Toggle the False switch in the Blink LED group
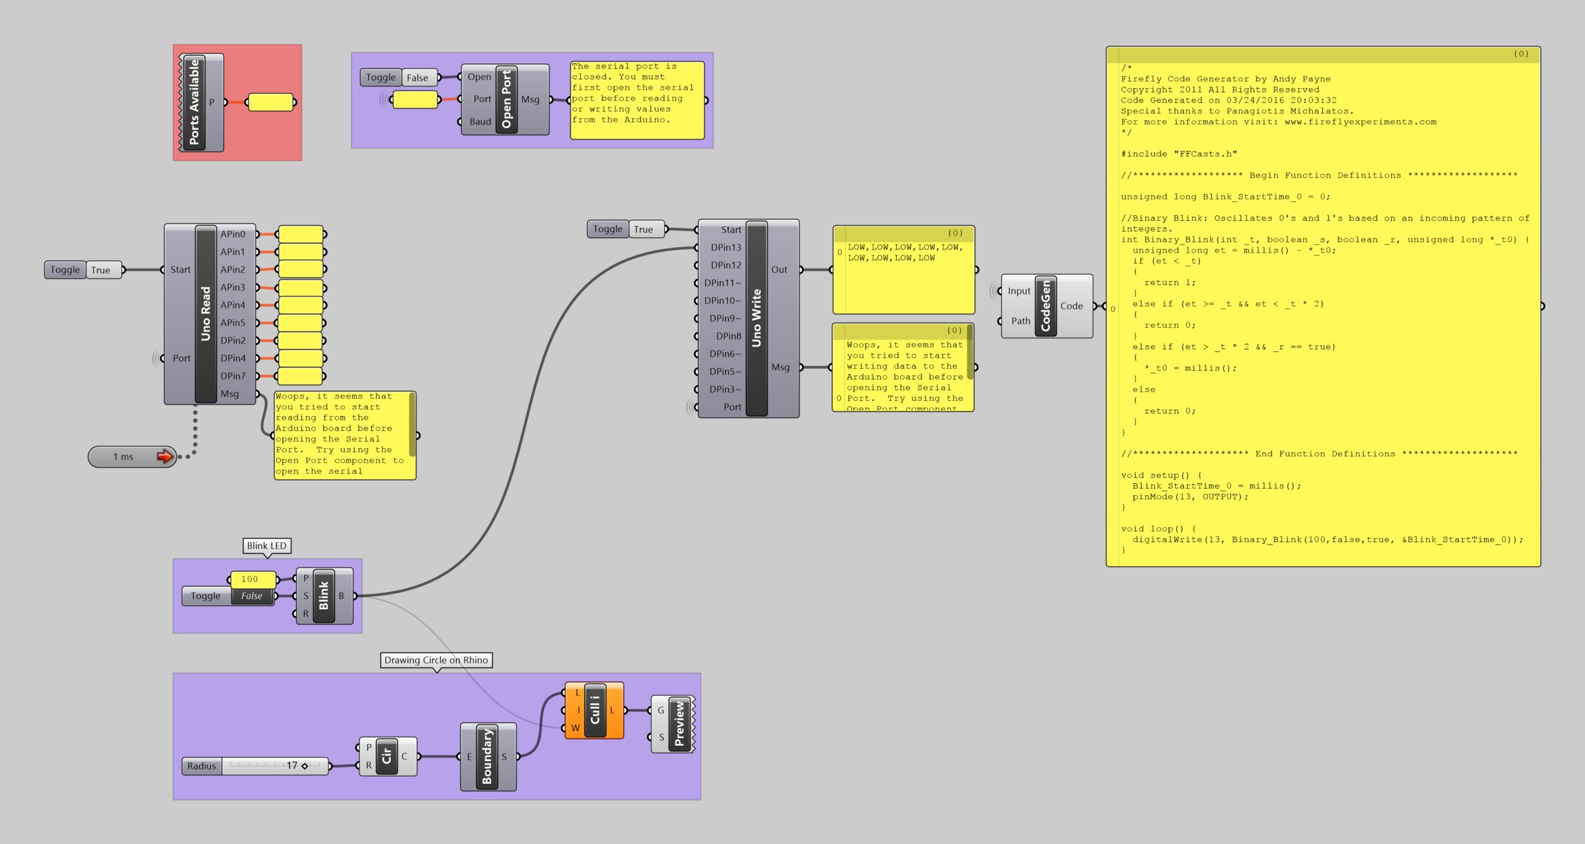 click(252, 596)
